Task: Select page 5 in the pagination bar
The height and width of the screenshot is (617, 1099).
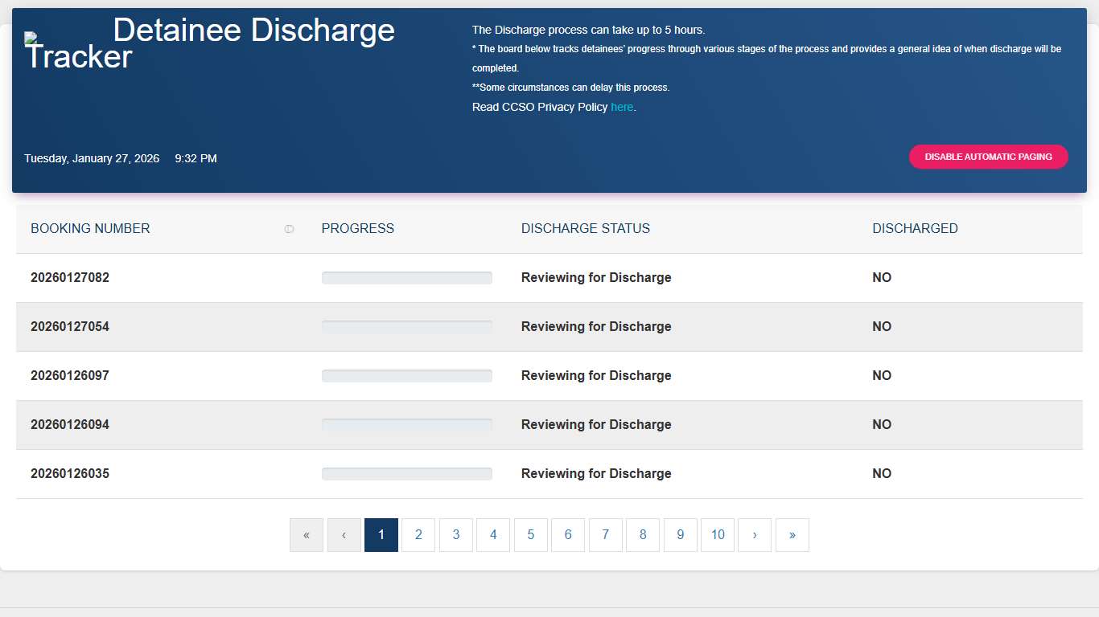Action: coord(530,534)
